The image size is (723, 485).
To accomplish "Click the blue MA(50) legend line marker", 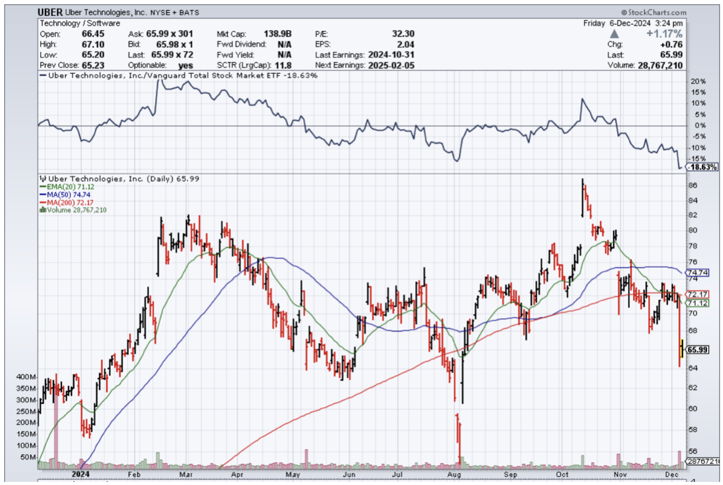I will (x=42, y=194).
